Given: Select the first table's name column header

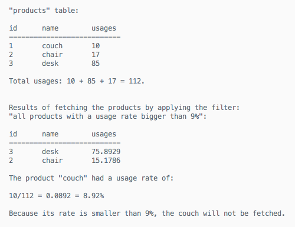Looking at the screenshot, I should coord(50,28).
